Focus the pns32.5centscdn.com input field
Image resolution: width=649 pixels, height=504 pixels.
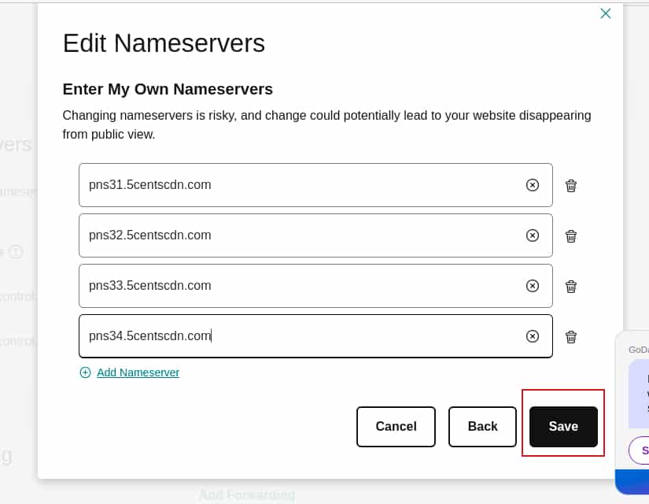click(315, 235)
